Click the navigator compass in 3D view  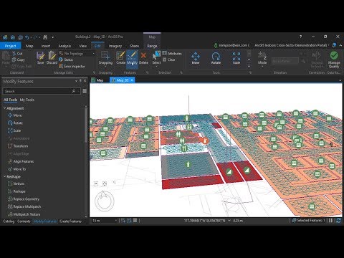[x=105, y=201]
